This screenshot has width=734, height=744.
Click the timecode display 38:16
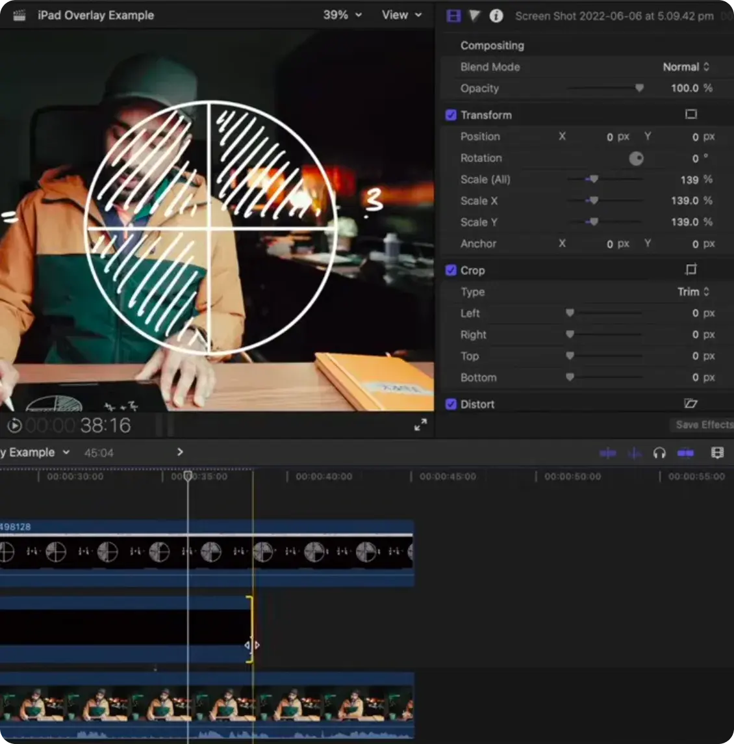pos(105,425)
